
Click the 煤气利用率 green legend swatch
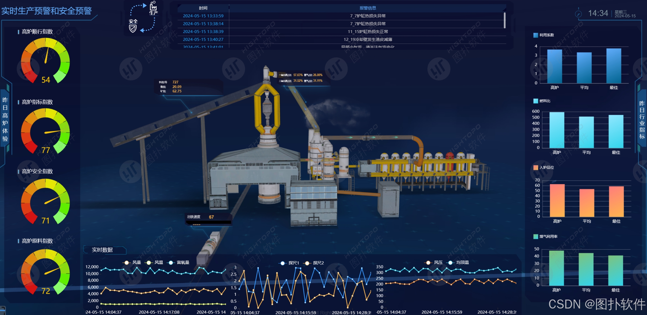535,237
